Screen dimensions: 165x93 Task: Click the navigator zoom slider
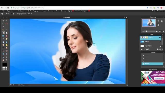[150, 31]
